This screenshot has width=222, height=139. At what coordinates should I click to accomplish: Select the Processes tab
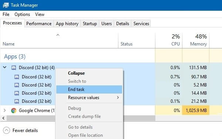13,23
